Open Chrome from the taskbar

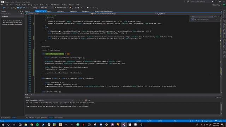(x=31, y=125)
